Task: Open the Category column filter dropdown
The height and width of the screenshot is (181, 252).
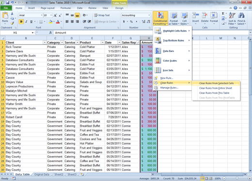Action: tap(62, 42)
